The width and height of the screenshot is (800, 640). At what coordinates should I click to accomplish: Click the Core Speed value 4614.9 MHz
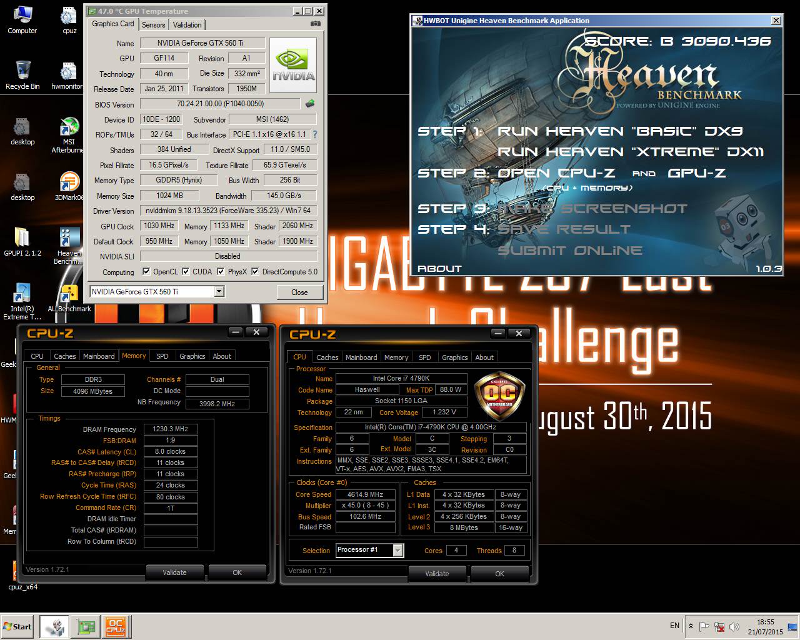click(366, 494)
